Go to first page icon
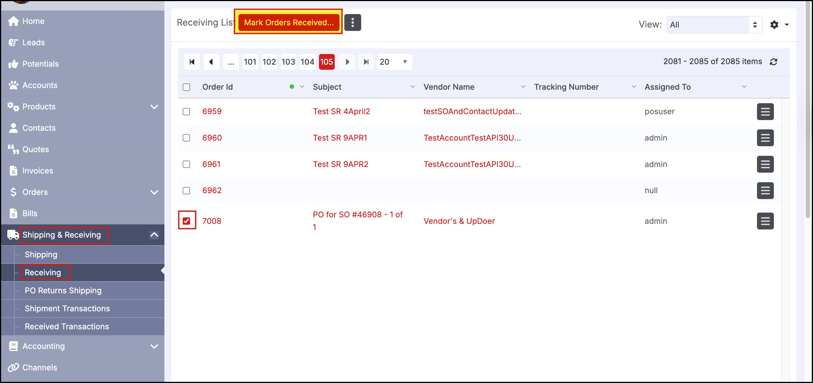813x383 pixels. point(192,62)
